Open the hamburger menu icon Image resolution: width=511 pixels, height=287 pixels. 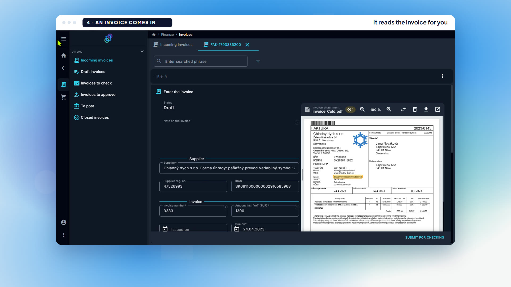[64, 39]
